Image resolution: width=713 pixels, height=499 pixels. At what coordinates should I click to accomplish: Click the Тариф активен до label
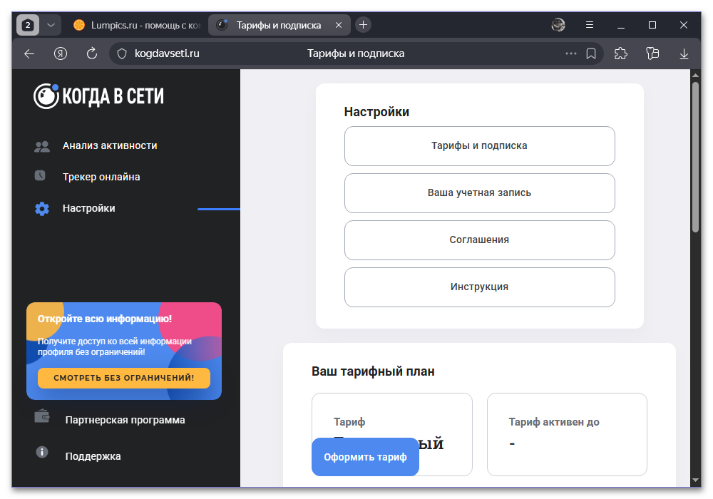[554, 422]
